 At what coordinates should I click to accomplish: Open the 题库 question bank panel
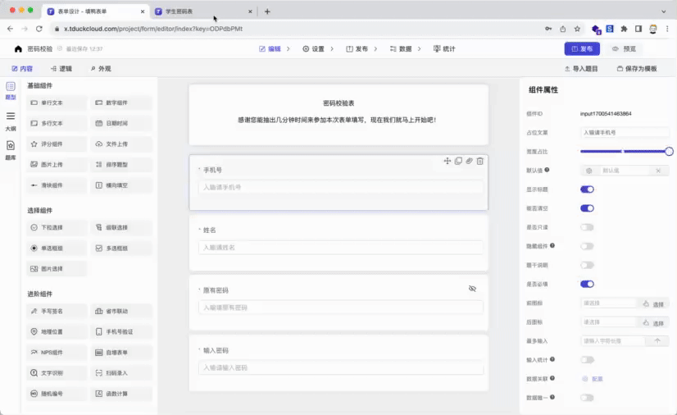(11, 150)
